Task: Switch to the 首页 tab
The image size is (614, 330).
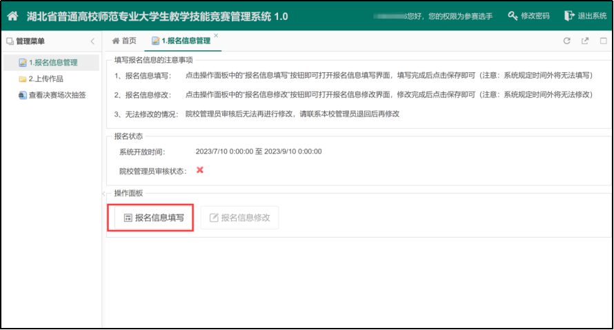Action: [x=124, y=41]
